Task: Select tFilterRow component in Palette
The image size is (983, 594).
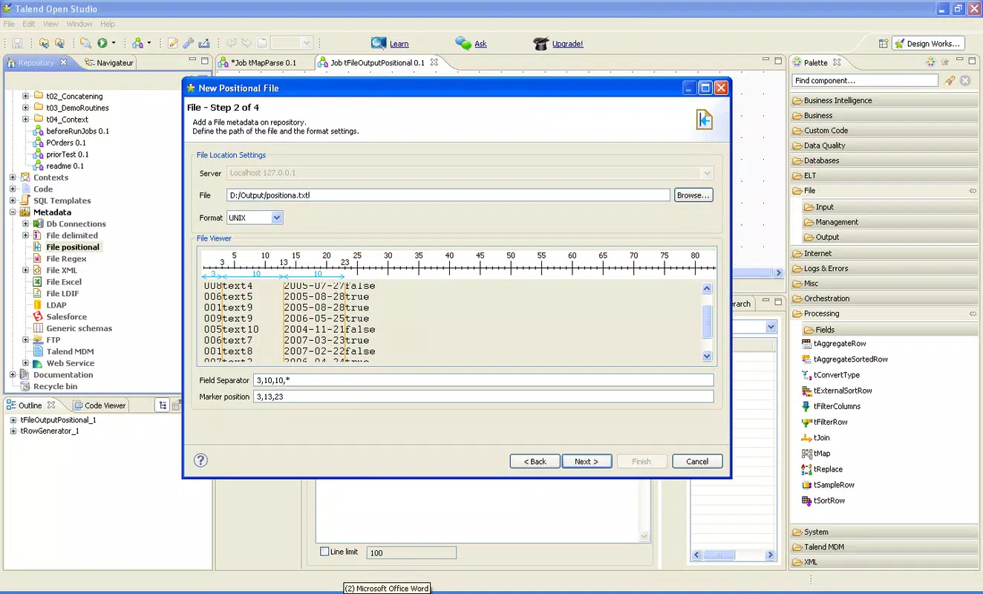Action: 825,422
